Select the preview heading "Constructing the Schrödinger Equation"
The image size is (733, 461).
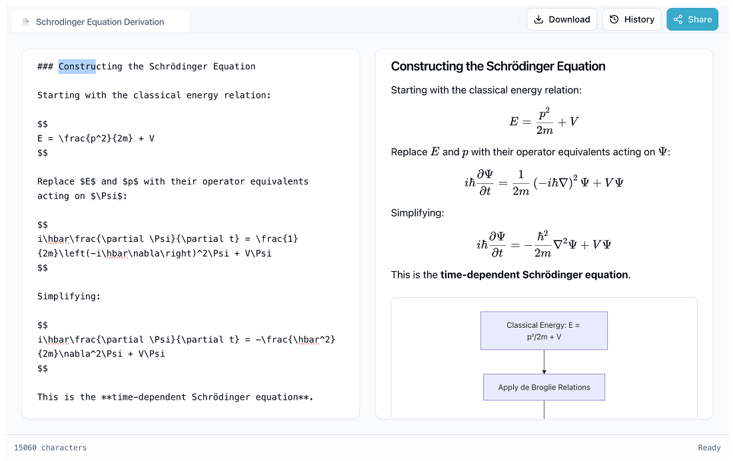(498, 66)
